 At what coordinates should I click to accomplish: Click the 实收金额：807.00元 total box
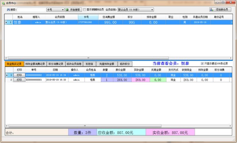(x=171, y=132)
